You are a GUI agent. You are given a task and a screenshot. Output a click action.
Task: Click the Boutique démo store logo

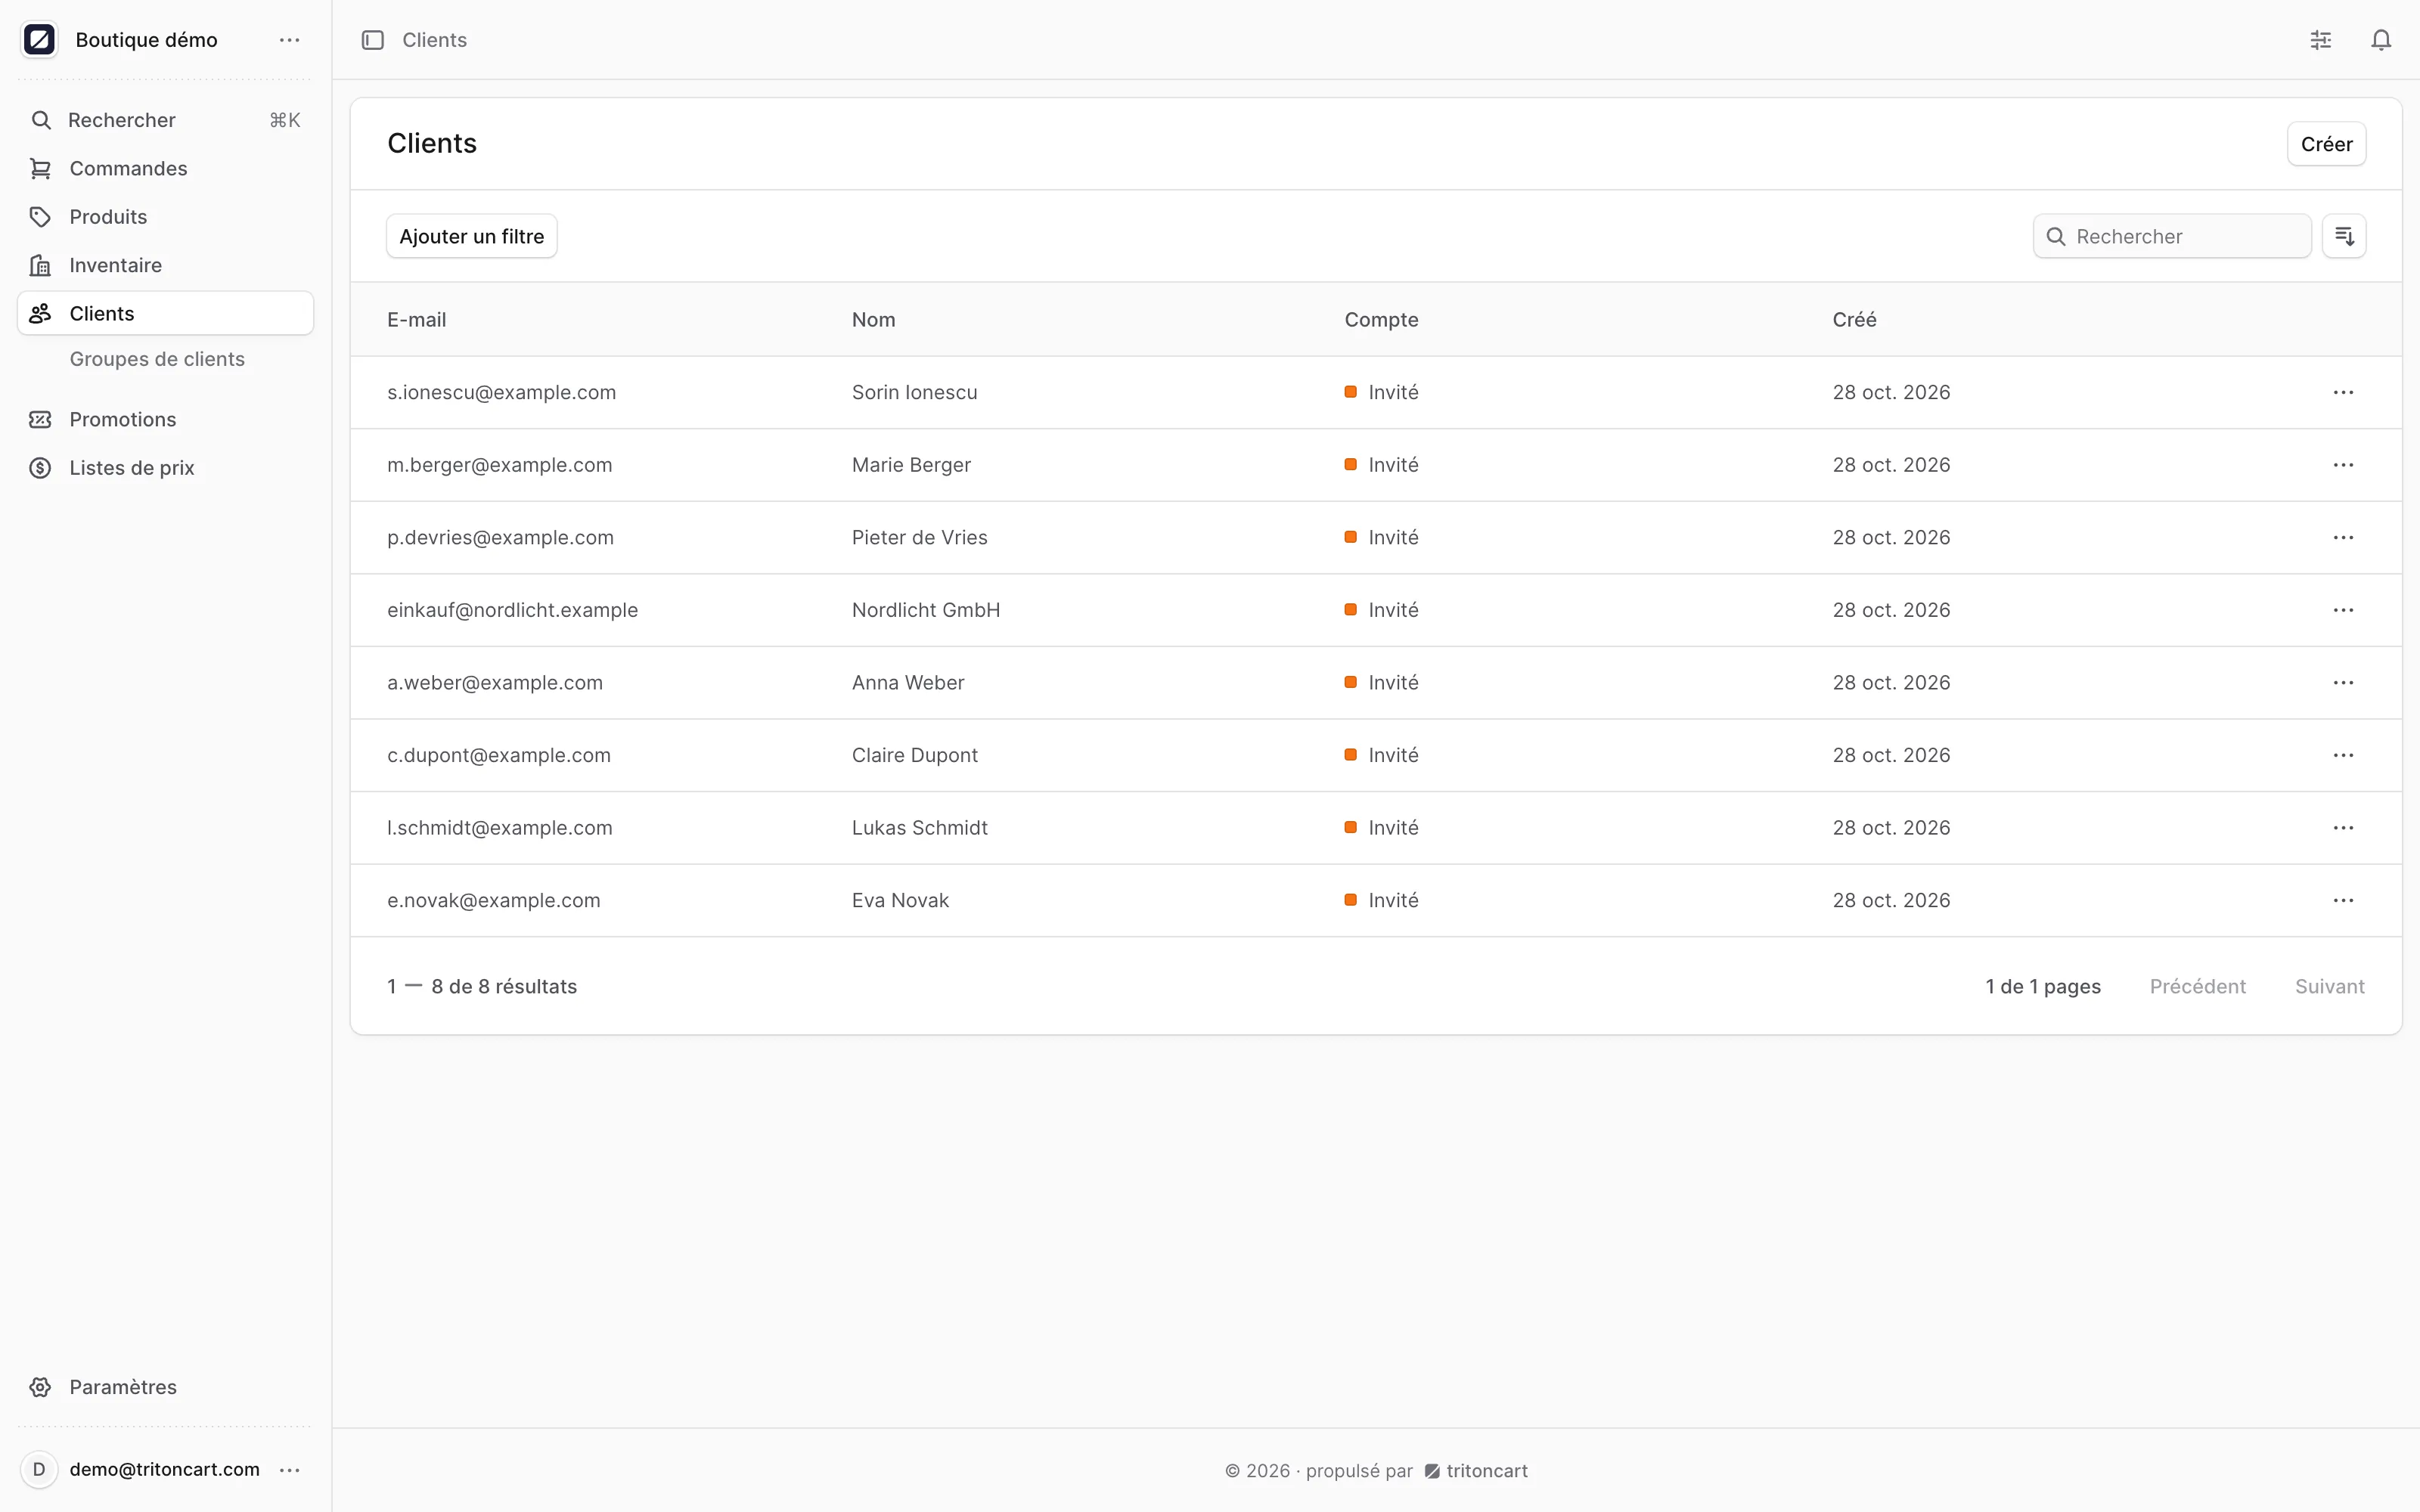point(39,40)
